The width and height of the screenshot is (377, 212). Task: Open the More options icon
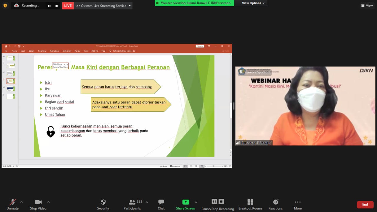coord(298,202)
